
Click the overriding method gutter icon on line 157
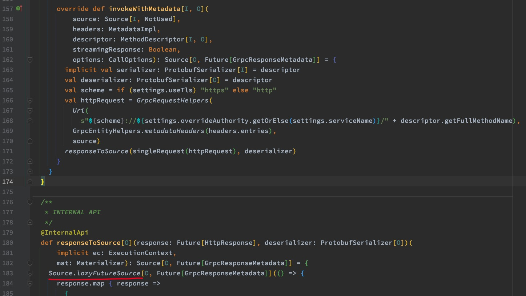(19, 8)
